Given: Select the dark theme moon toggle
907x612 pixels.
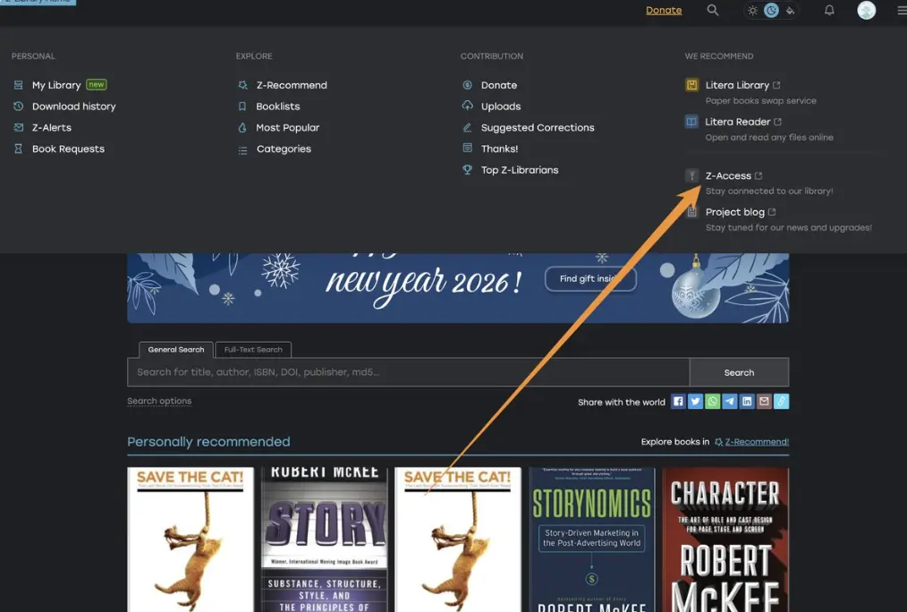Looking at the screenshot, I should (x=771, y=11).
